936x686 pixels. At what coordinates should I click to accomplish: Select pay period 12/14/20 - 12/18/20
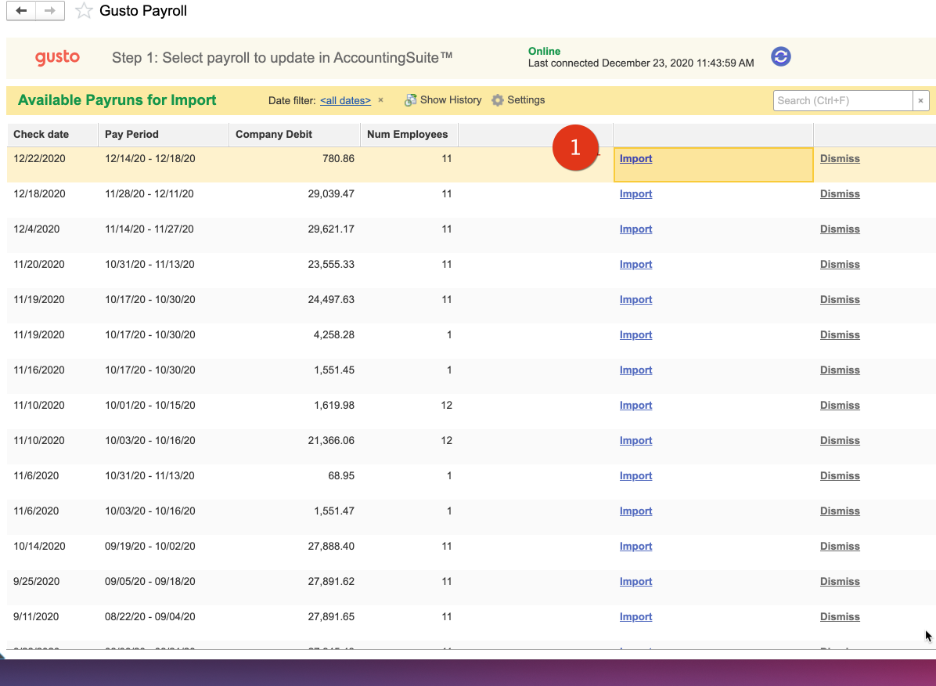164,164
